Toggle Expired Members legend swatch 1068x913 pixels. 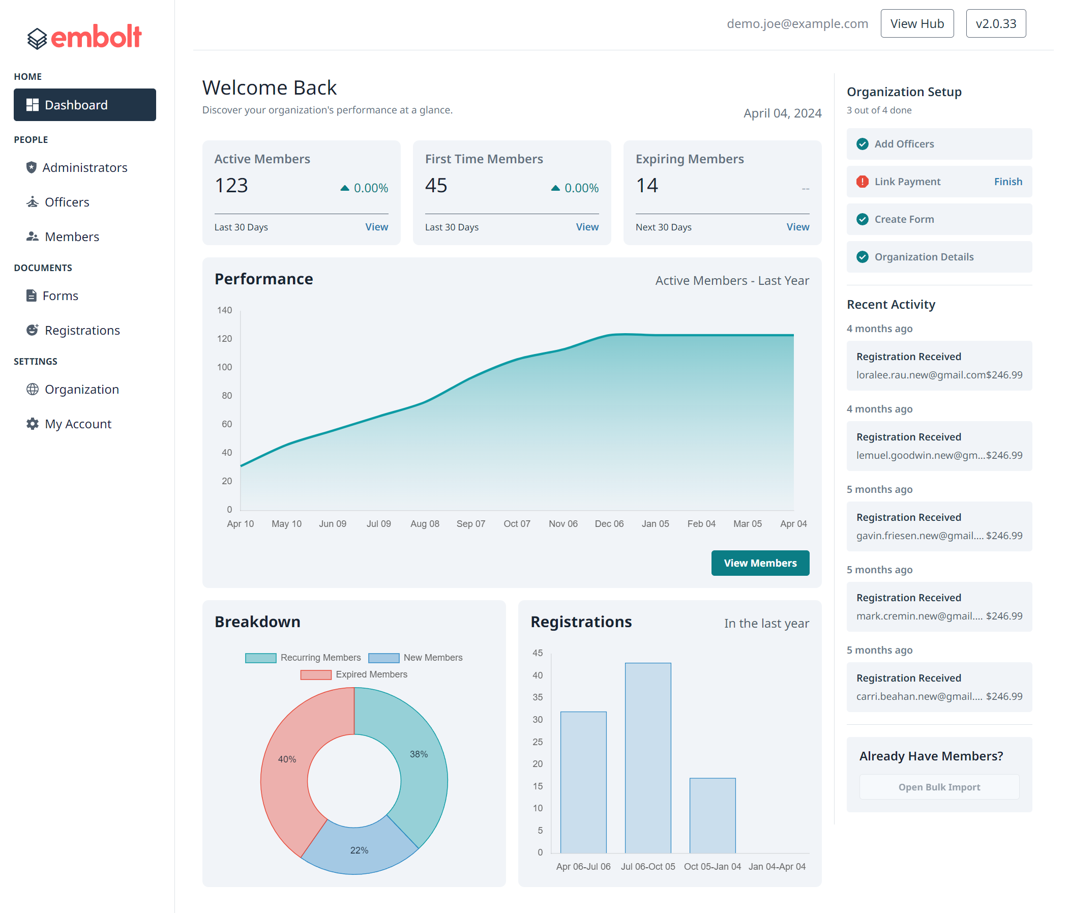coord(315,674)
